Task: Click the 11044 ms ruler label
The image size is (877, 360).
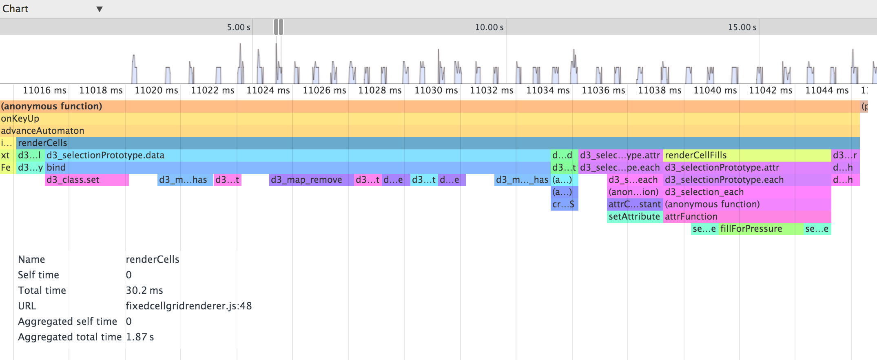Action: point(827,90)
